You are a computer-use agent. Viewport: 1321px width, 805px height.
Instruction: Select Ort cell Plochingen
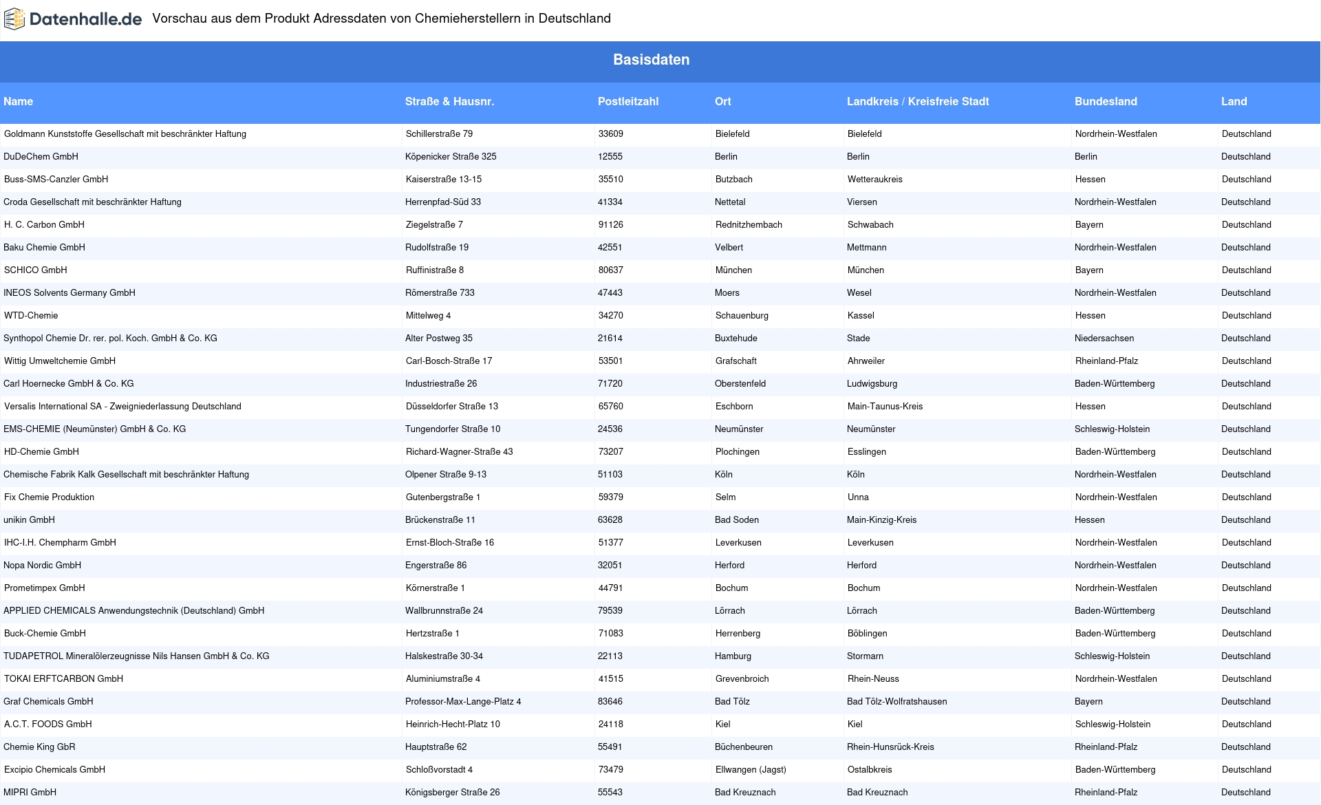(x=738, y=452)
